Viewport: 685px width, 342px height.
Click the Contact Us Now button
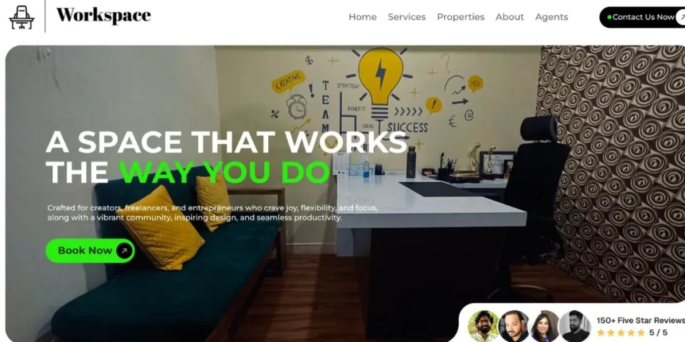coord(643,17)
